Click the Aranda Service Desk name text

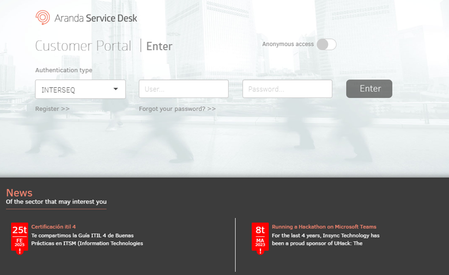[x=96, y=18]
